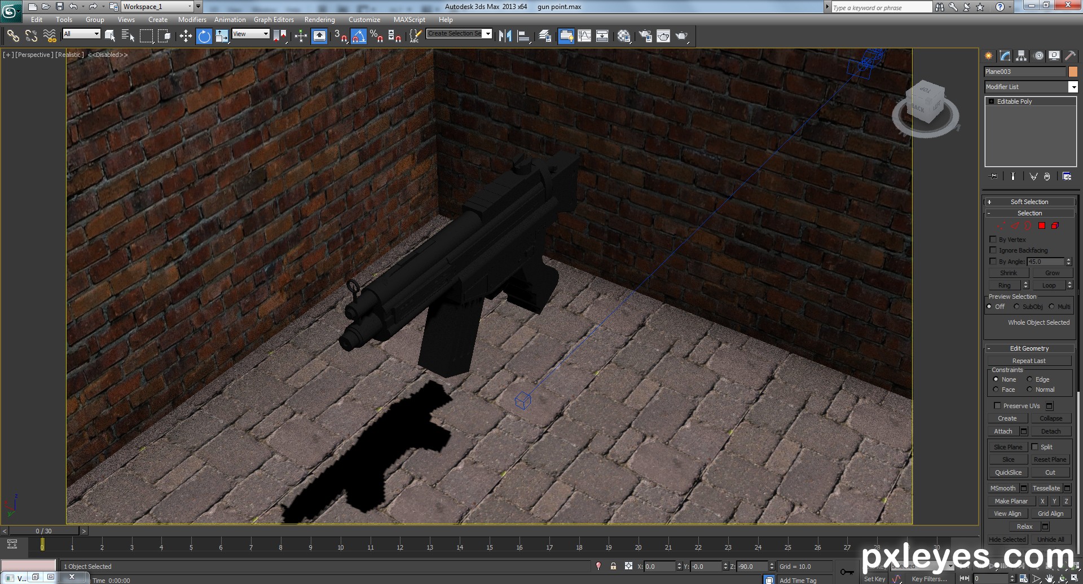This screenshot has width=1083, height=584.
Task: Toggle the Angle Snap button
Action: (359, 36)
